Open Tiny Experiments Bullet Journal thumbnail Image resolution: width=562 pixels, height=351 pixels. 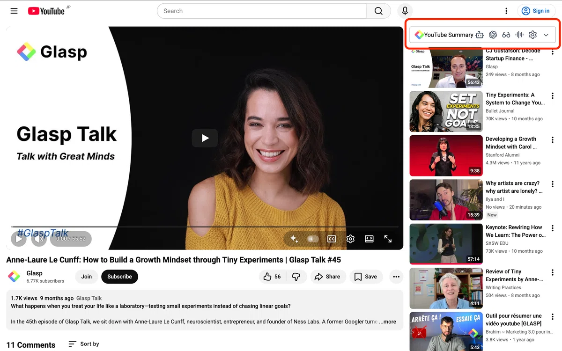(446, 111)
